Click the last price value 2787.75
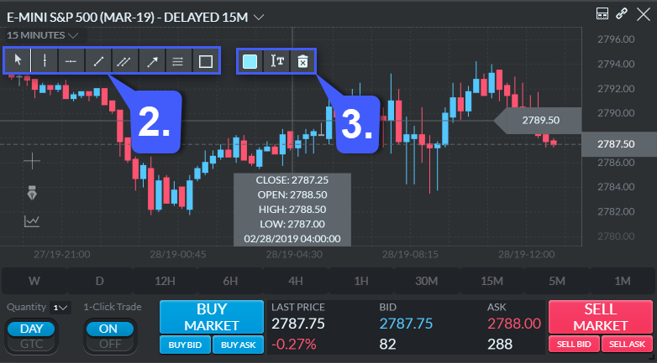This screenshot has width=657, height=363. pyautogui.click(x=298, y=324)
